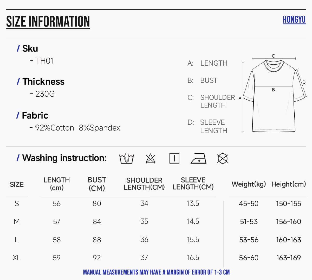Click the manual measurements margin of error note
Screen dimensions: 312x280
pyautogui.click(x=156, y=272)
